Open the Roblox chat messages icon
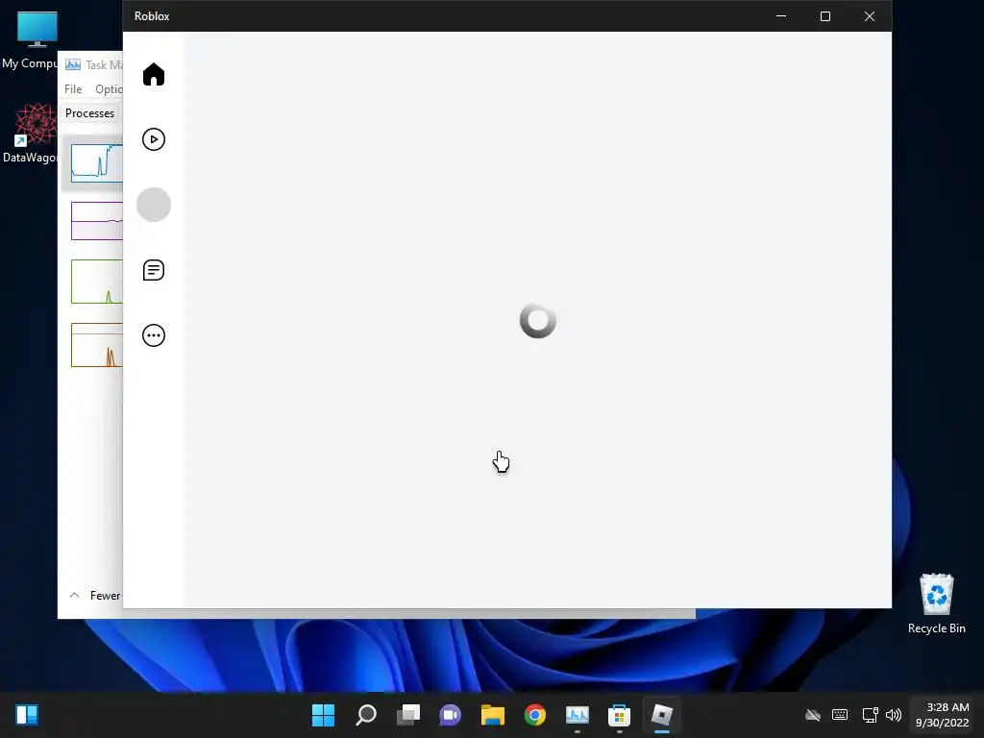984x738 pixels. [x=154, y=270]
